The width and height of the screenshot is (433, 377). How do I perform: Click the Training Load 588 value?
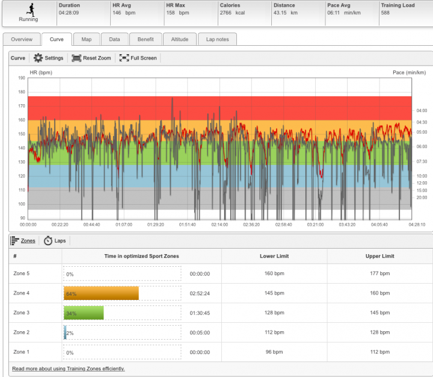click(x=385, y=13)
